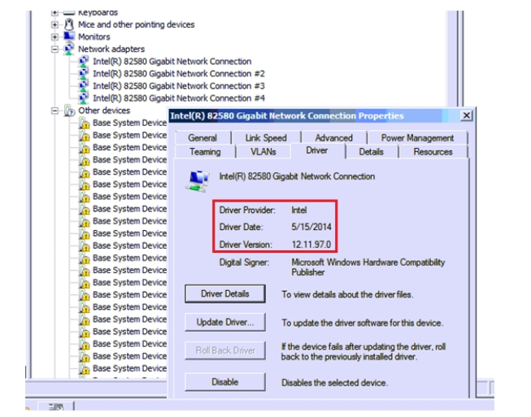Open the Link Speed tab
Image resolution: width=531 pixels, height=417 pixels.
click(266, 137)
